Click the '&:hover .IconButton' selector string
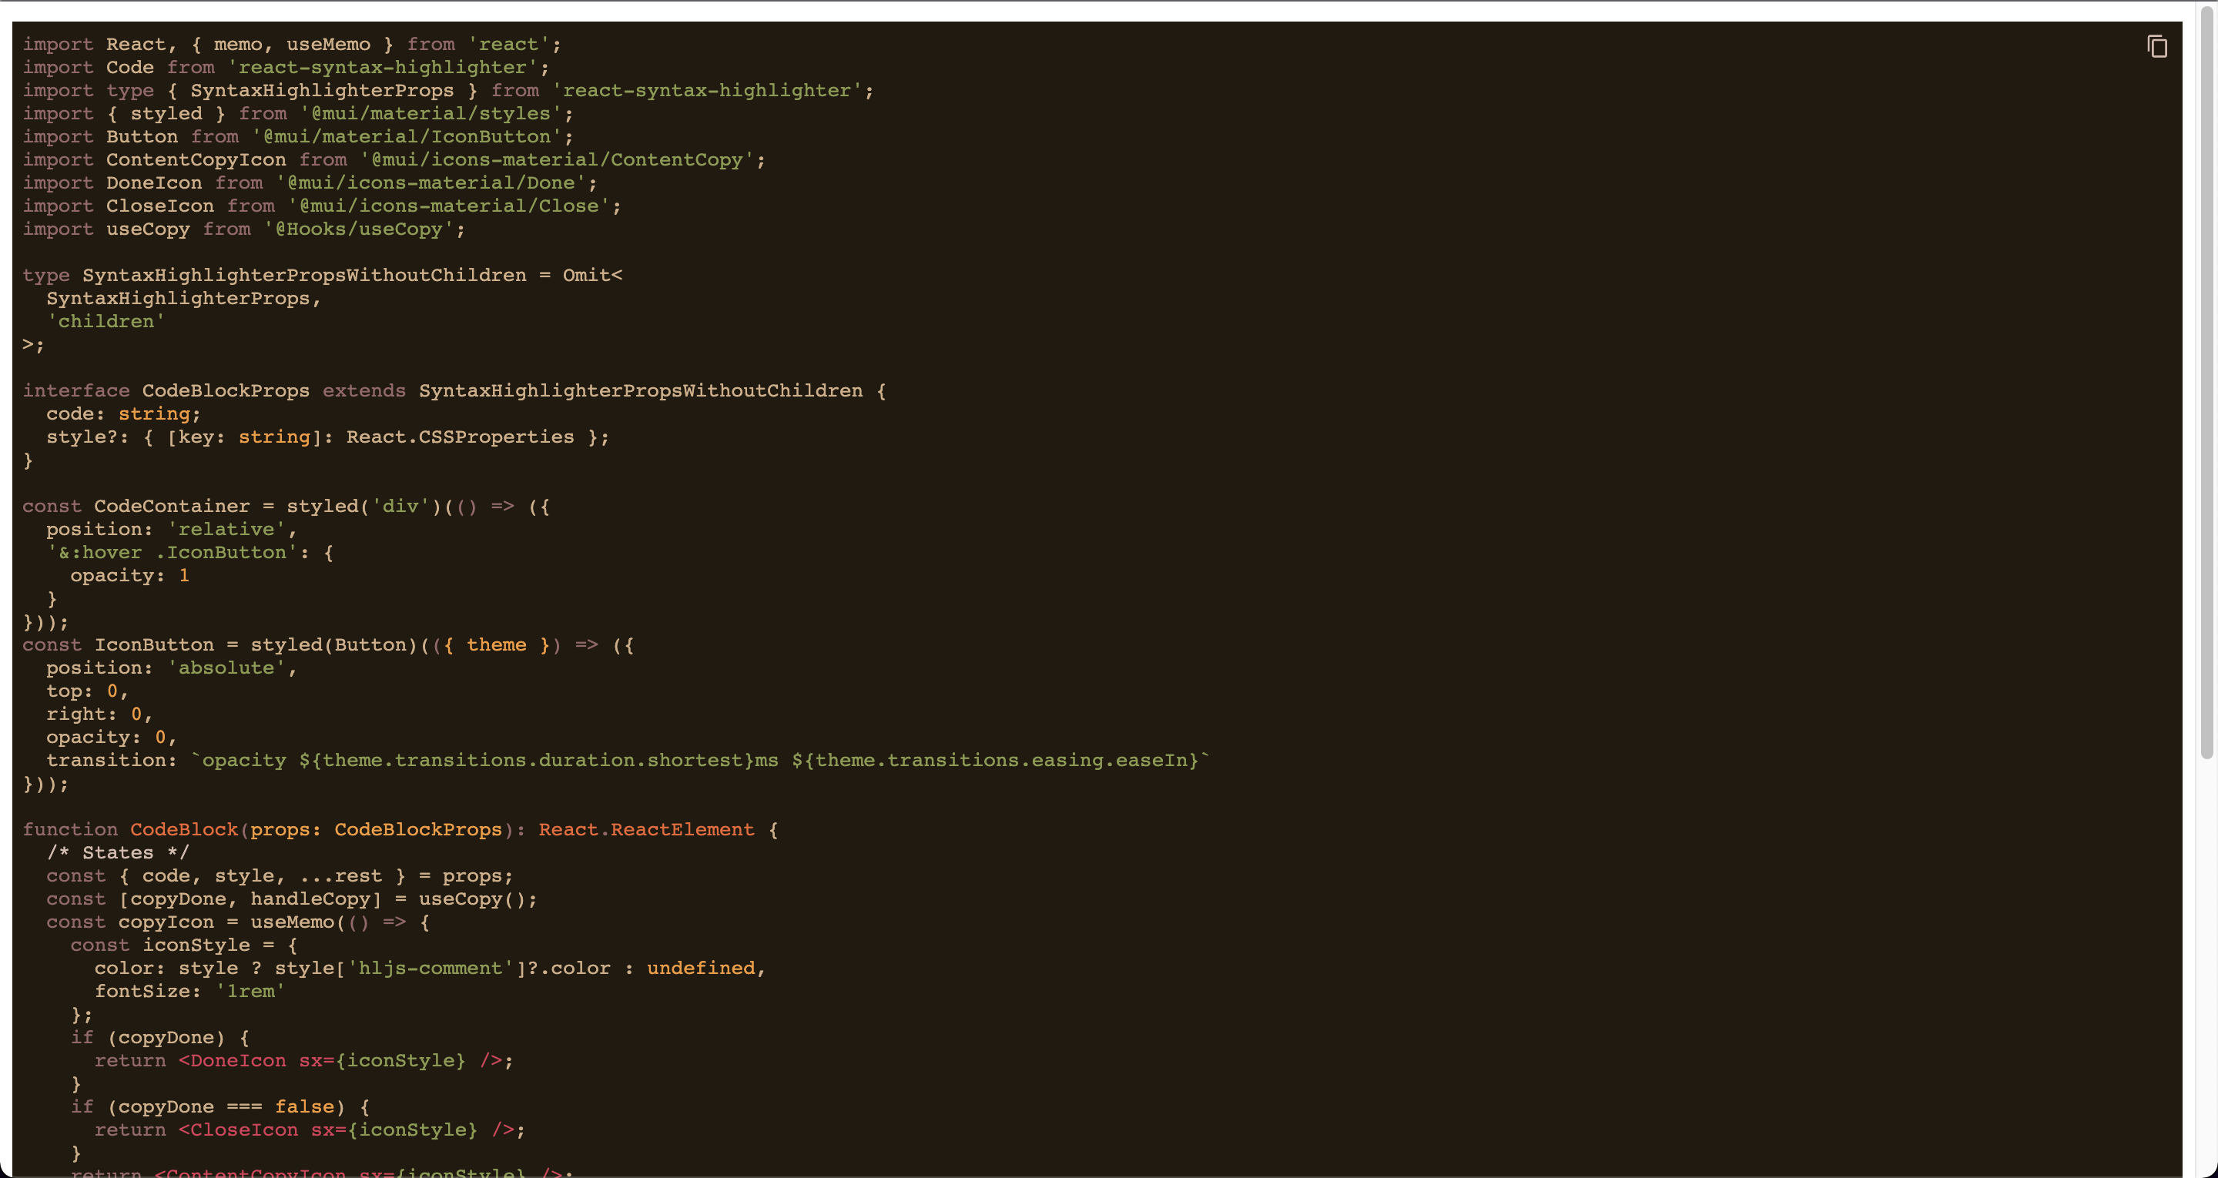2218x1178 pixels. point(173,553)
